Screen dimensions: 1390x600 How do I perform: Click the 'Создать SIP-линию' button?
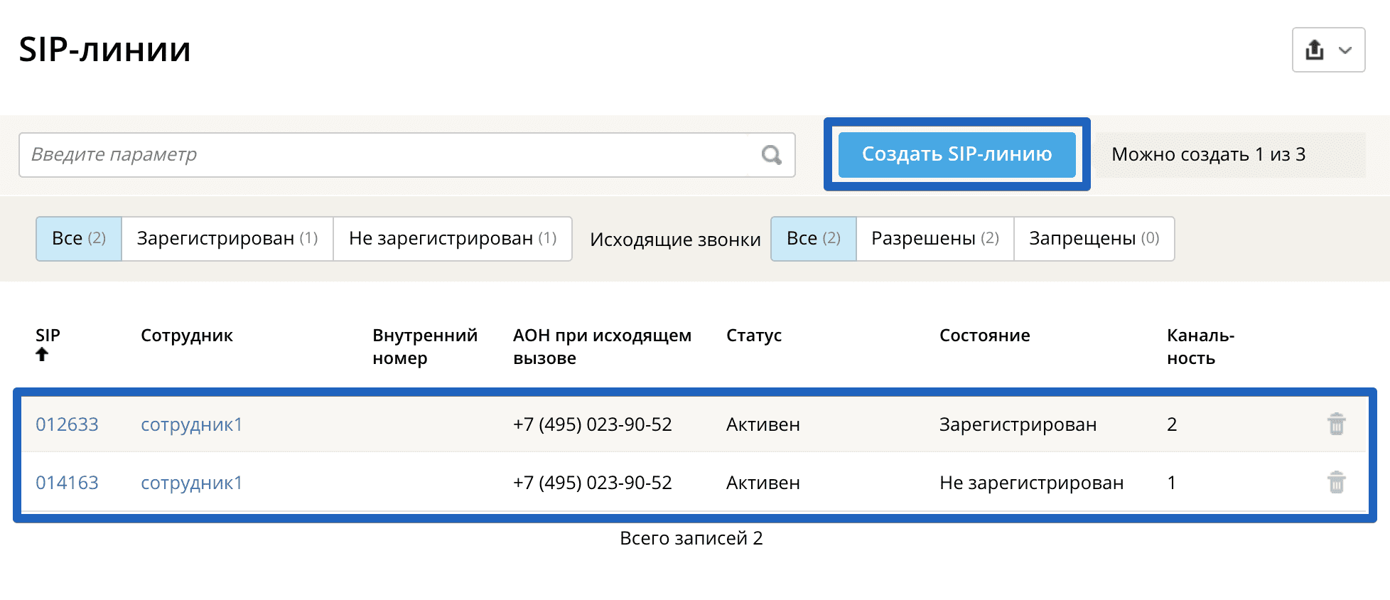tap(957, 154)
